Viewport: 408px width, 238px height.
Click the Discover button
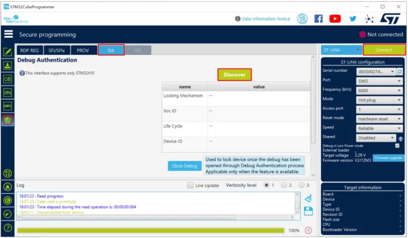pyautogui.click(x=235, y=75)
